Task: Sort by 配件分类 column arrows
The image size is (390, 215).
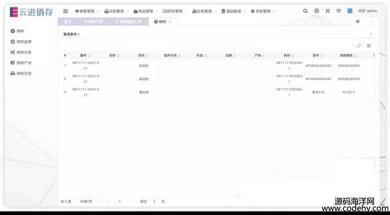Action: [180, 55]
